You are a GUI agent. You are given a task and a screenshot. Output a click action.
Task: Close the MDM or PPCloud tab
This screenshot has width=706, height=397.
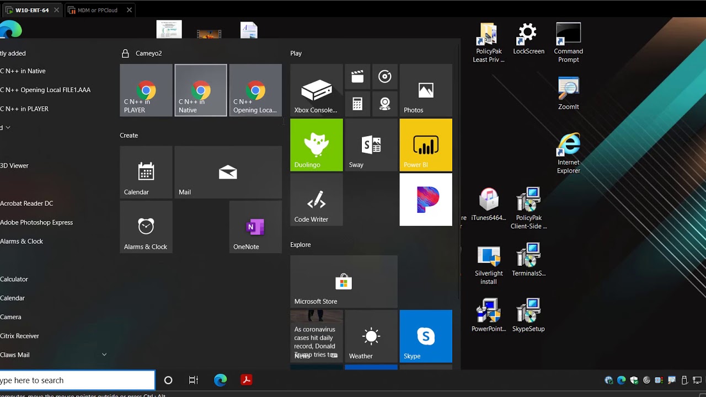pos(129,10)
